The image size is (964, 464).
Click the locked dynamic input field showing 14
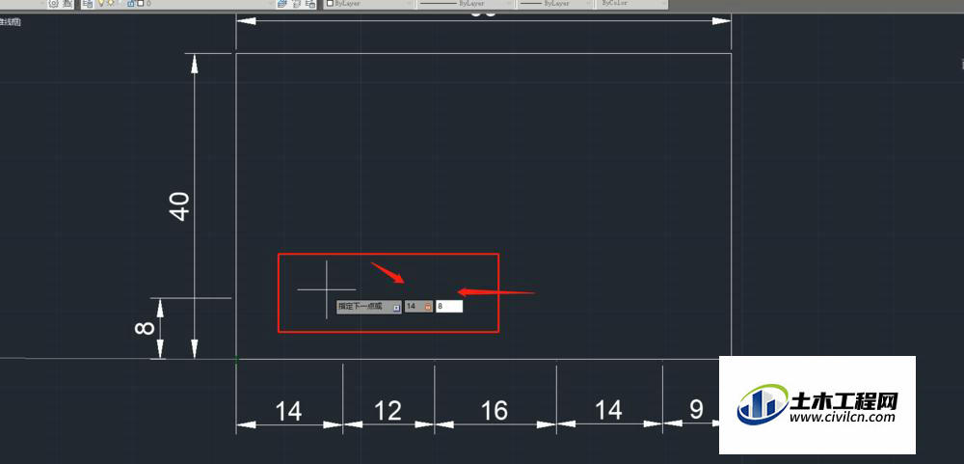pyautogui.click(x=418, y=306)
